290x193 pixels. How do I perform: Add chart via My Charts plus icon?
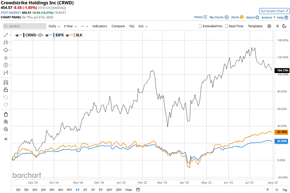click(x=226, y=17)
